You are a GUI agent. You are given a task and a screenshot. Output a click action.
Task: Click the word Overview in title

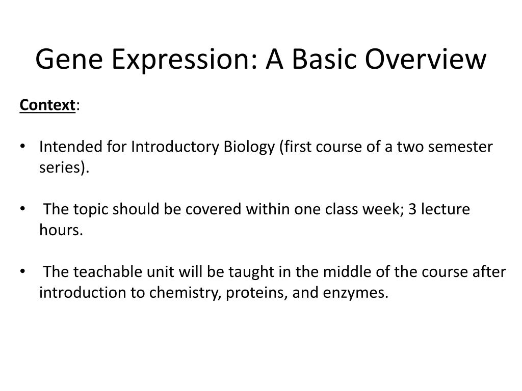426,60
